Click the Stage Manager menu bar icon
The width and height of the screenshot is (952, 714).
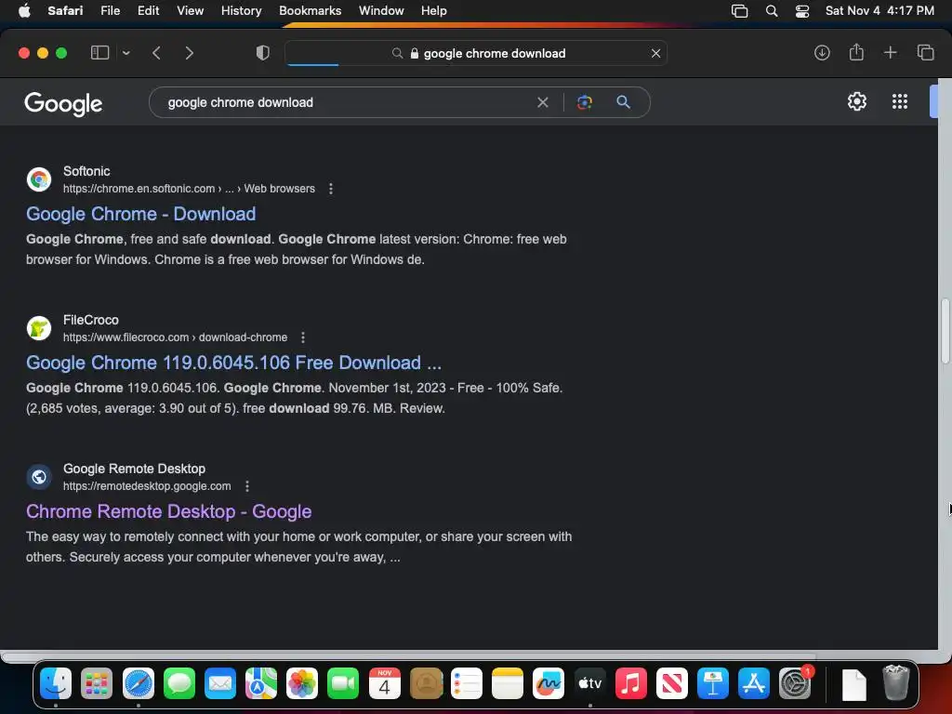point(739,10)
